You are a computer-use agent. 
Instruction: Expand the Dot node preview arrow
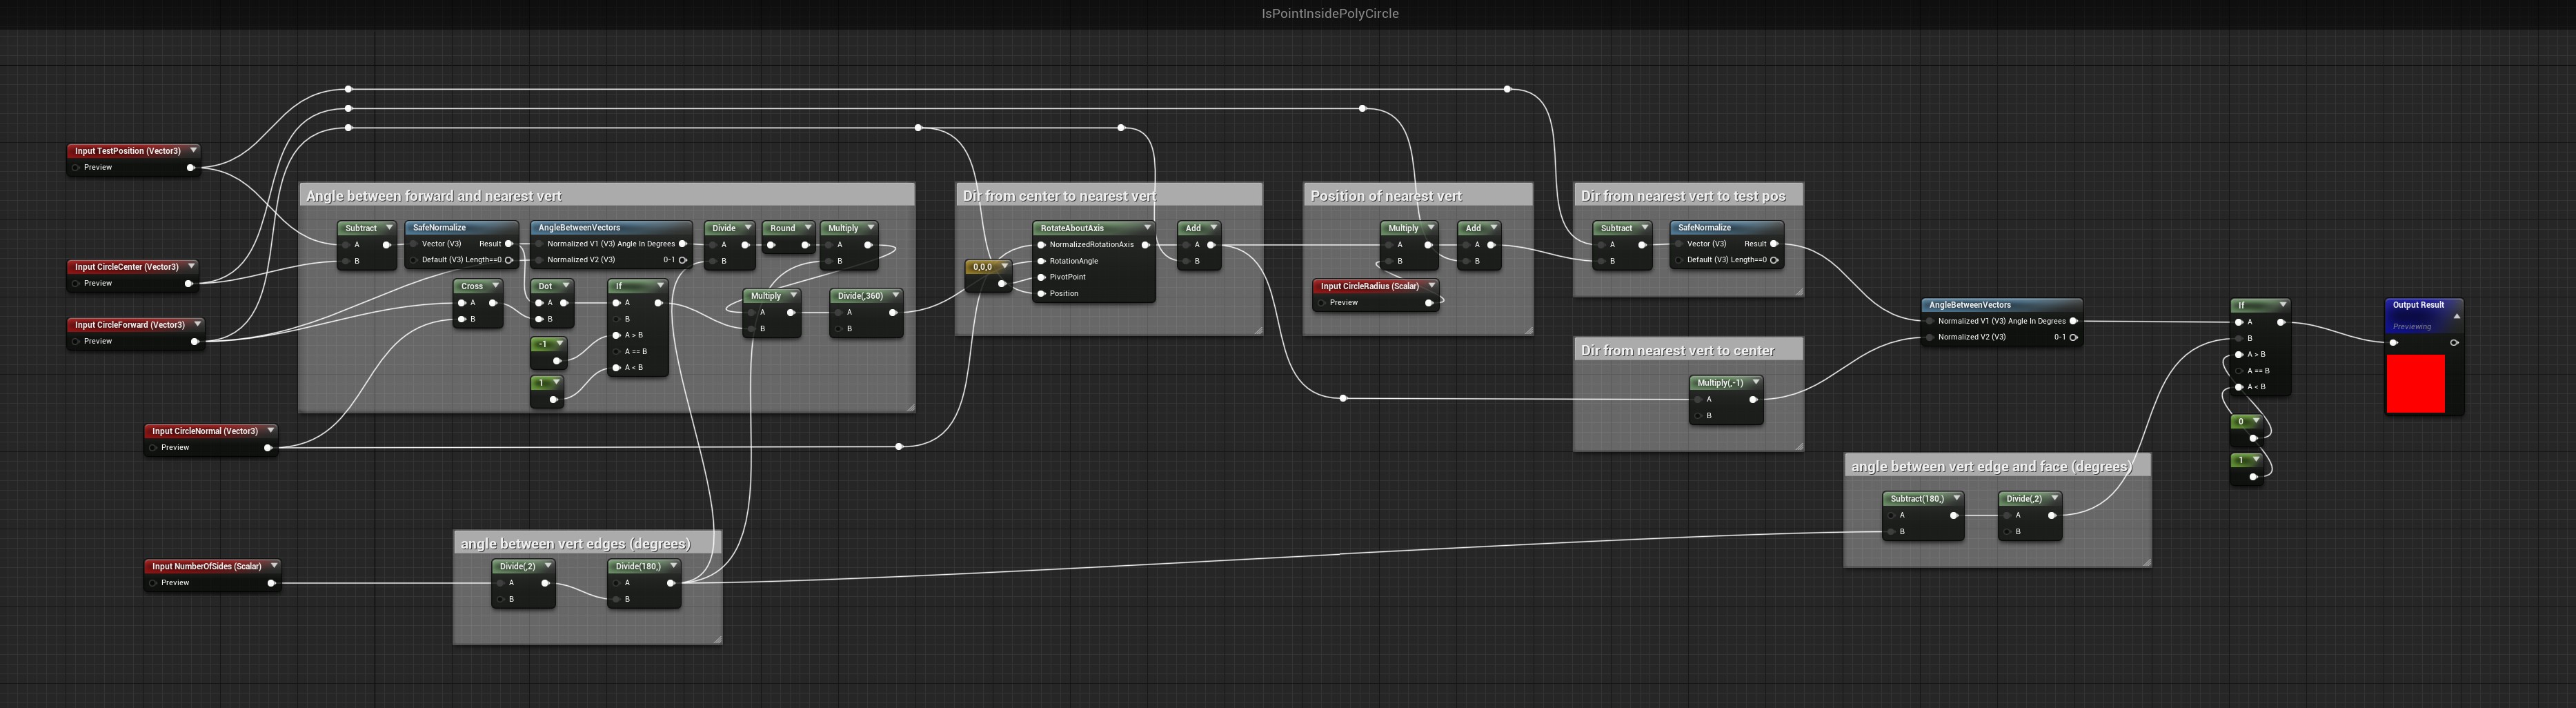pos(565,286)
